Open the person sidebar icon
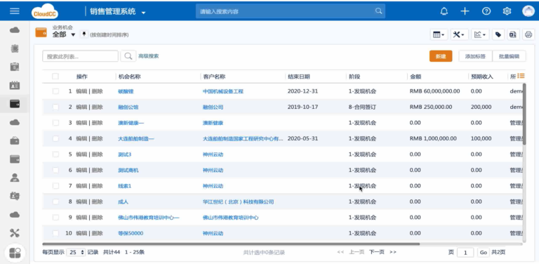 tap(15, 178)
